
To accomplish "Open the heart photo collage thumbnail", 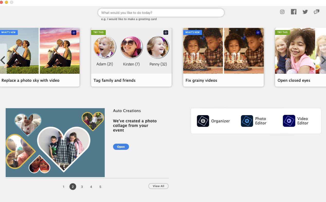I will [55, 143].
